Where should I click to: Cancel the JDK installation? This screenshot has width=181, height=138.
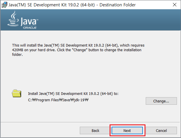(x=161, y=130)
